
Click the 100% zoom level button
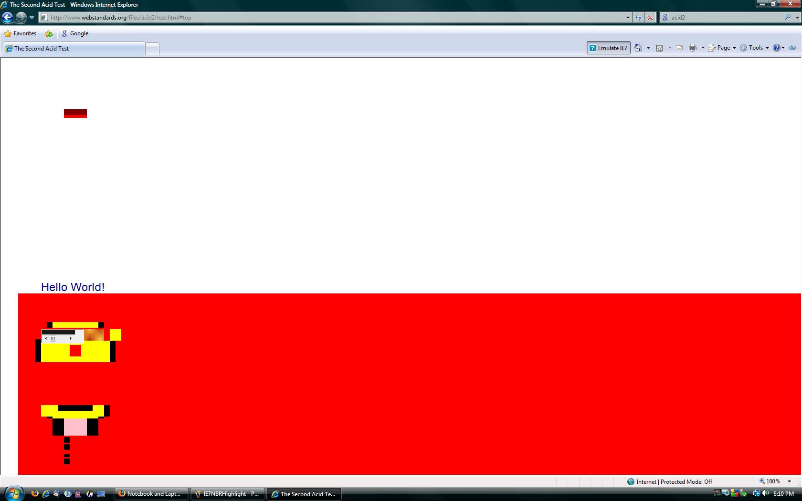coord(770,481)
